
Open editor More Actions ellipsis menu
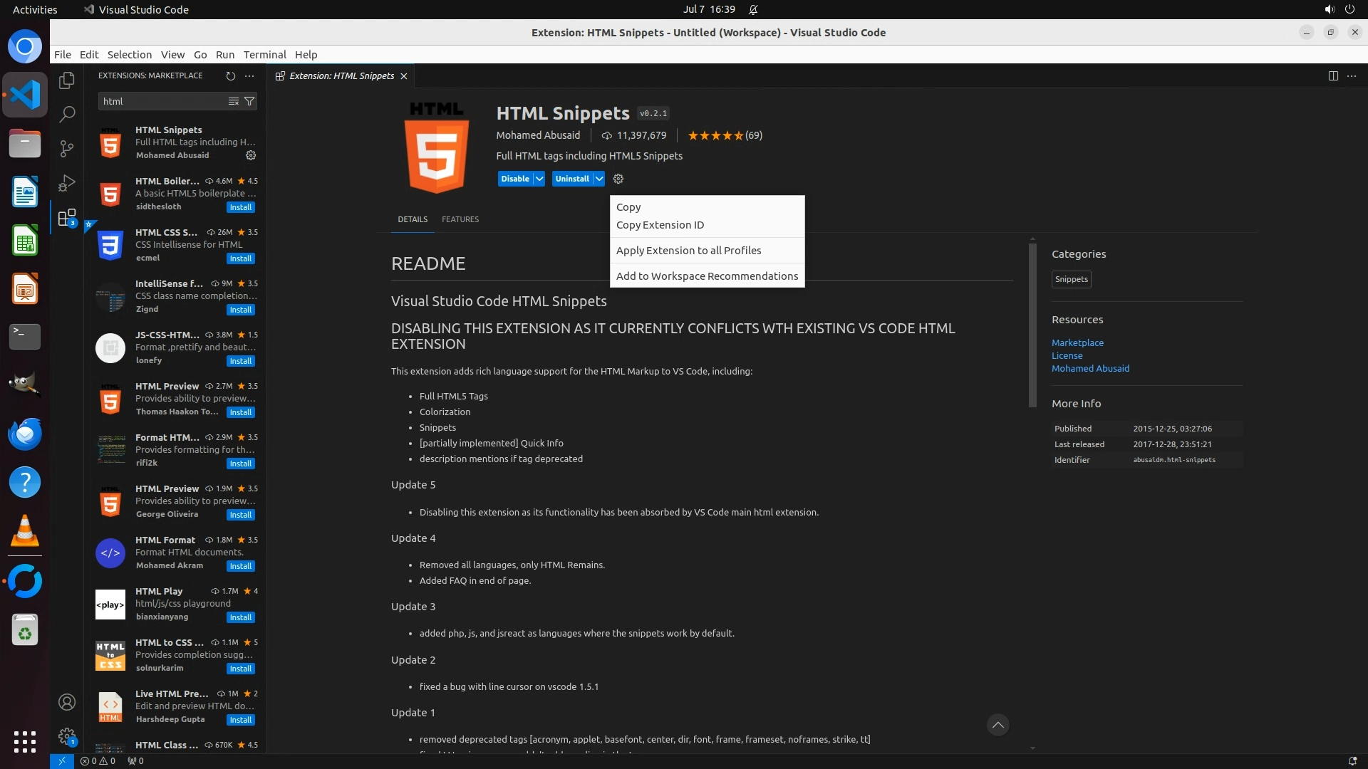1352,75
